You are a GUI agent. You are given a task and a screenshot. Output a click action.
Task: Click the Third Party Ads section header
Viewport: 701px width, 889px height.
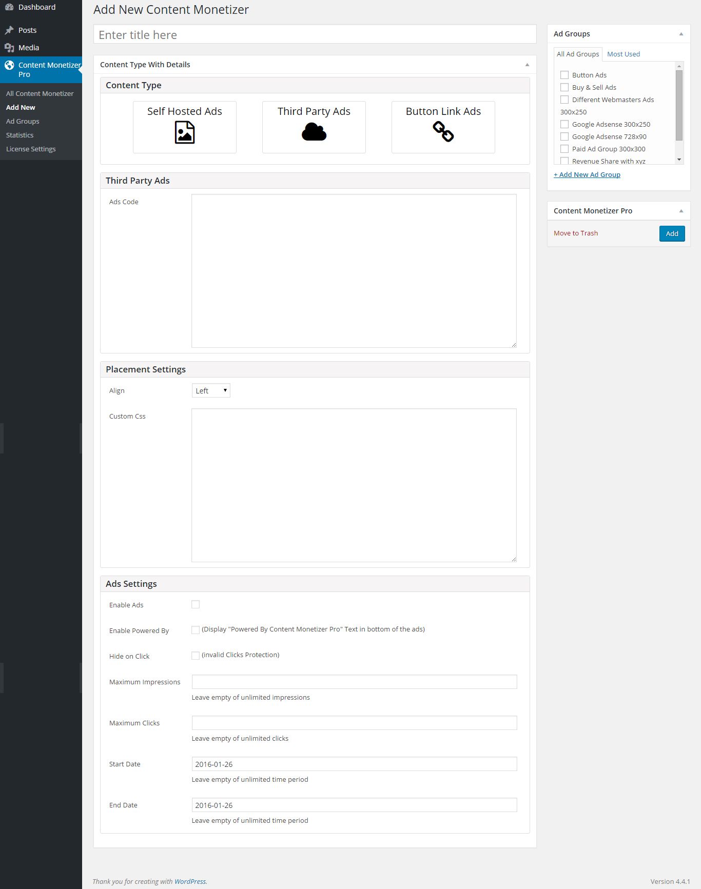point(315,181)
